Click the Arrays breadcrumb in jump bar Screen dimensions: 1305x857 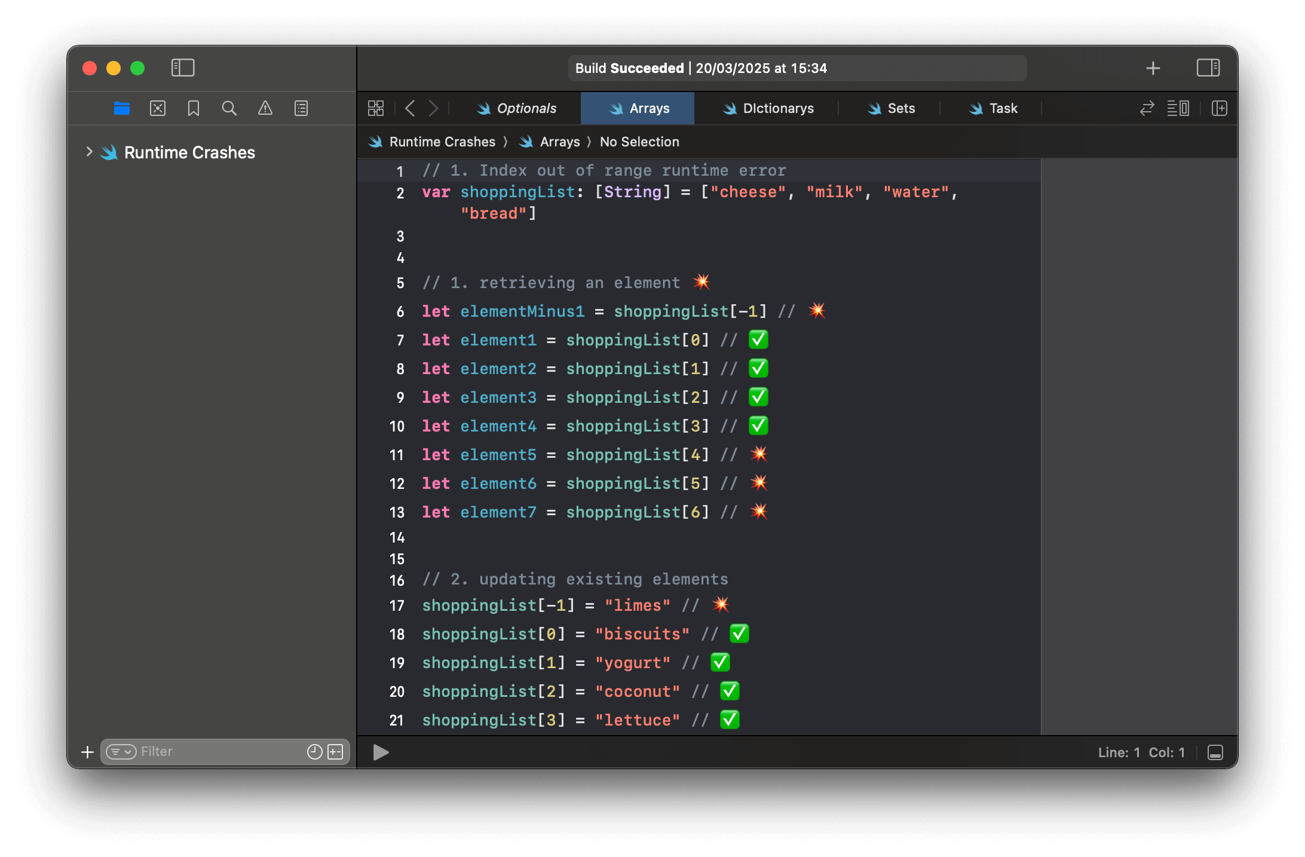559,142
